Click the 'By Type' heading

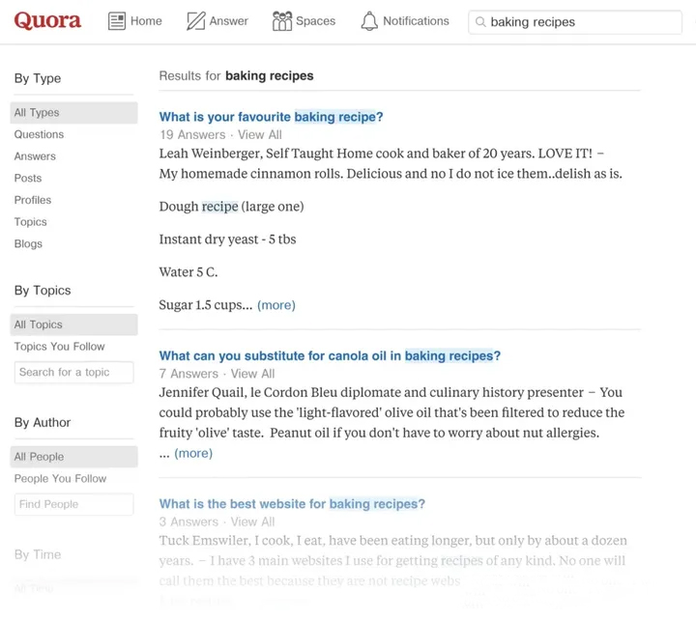(x=38, y=78)
